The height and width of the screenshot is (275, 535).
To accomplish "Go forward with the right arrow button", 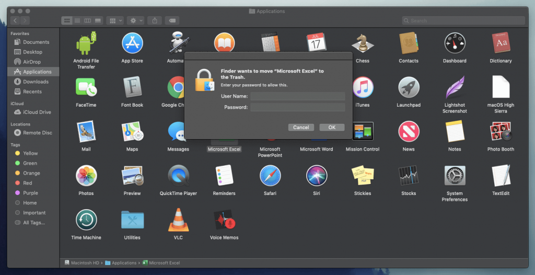I will click(x=25, y=20).
